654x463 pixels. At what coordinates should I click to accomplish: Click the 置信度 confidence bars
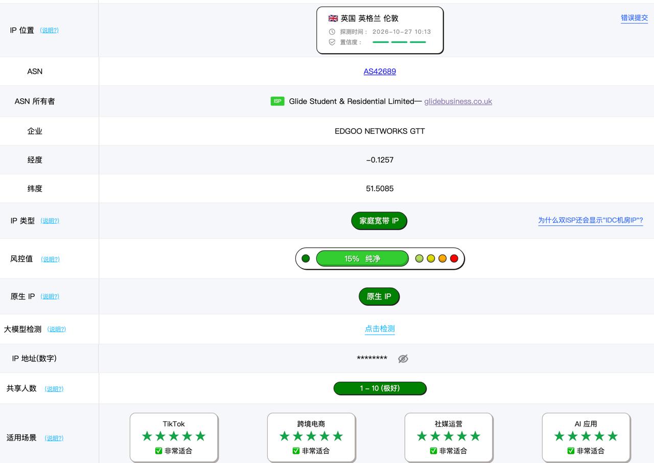coord(400,42)
